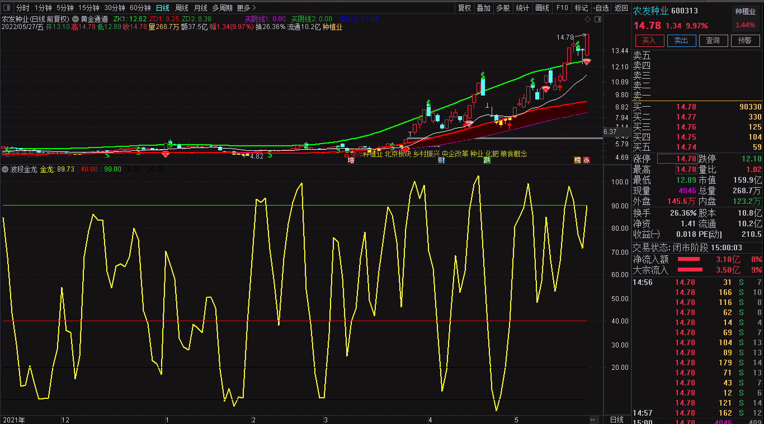Viewport: 764px width, 424px height.
Task: Click the 查询 query button
Action: point(713,41)
